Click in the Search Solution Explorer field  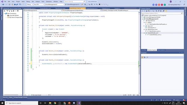162,13
